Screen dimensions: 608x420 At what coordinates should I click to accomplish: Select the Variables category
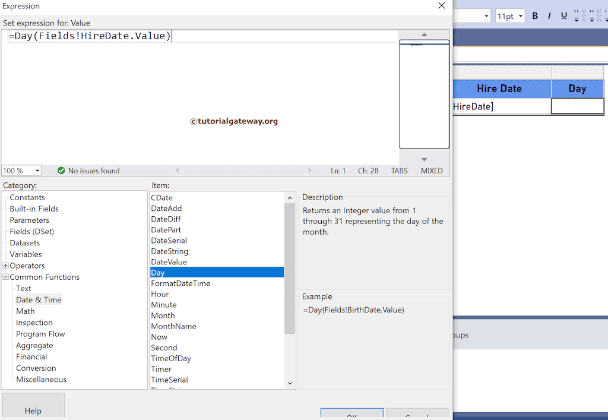[26, 254]
